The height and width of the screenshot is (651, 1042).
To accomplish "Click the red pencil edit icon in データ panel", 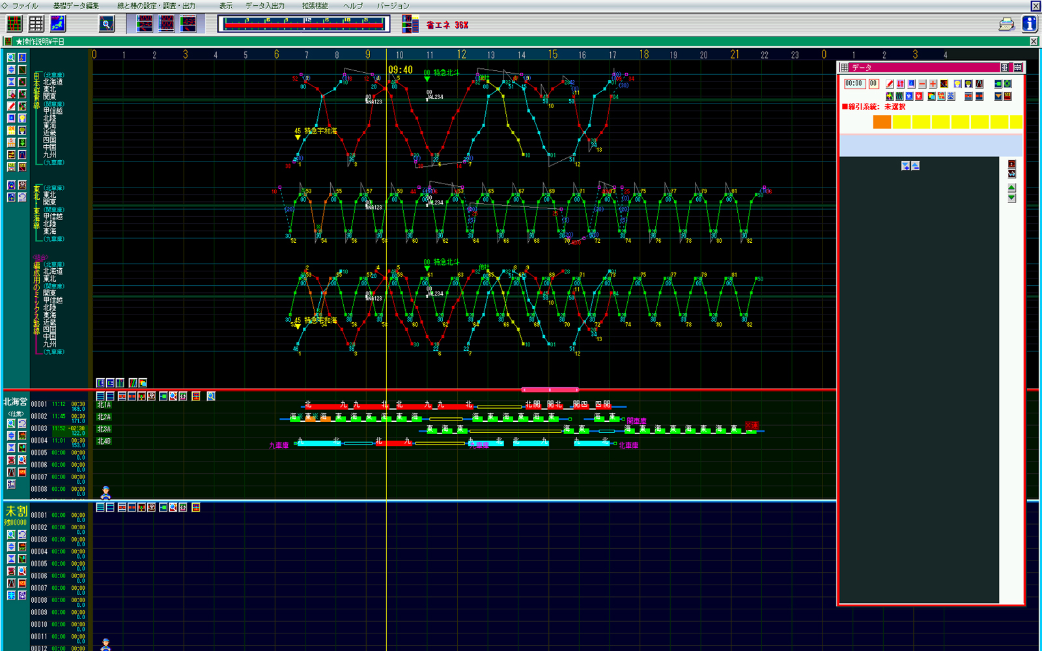I will (890, 84).
